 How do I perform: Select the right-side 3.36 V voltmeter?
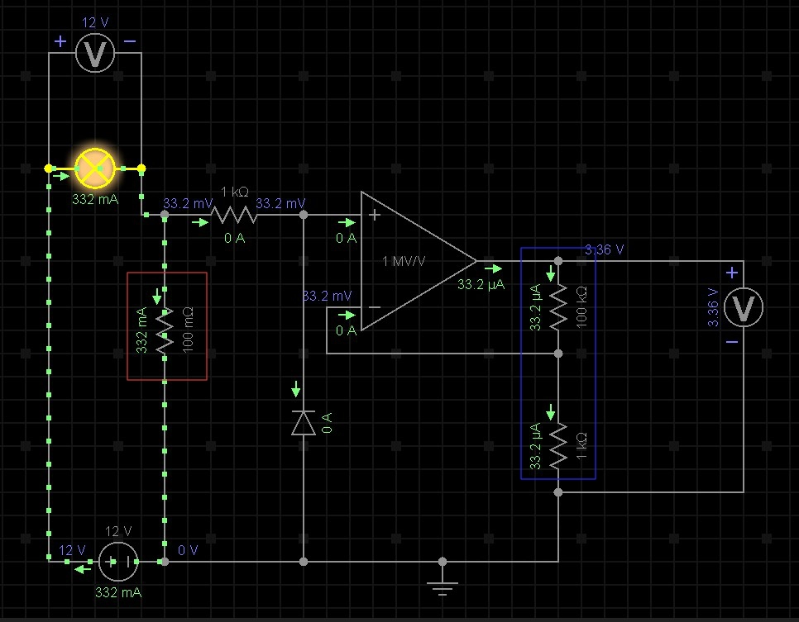[743, 308]
